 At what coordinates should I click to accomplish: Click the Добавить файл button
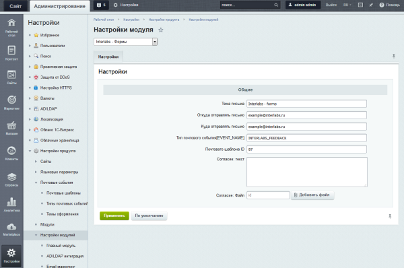(x=312, y=195)
